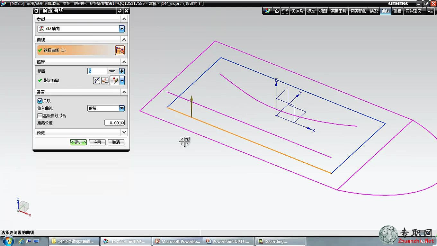437x246 pixels.
Task: Click the 3D axial type icon in 类型 box
Action: pyautogui.click(x=41, y=29)
